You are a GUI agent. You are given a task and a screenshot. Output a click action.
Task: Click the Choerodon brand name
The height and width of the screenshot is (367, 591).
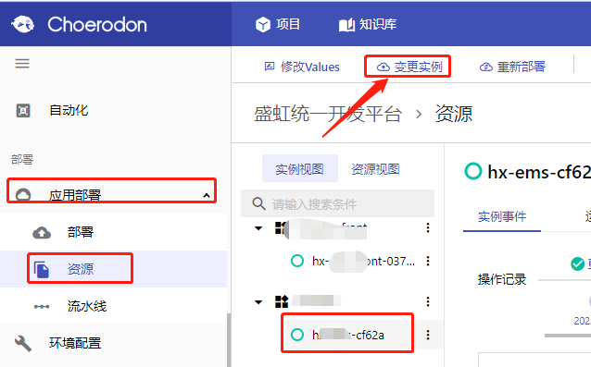coord(97,25)
